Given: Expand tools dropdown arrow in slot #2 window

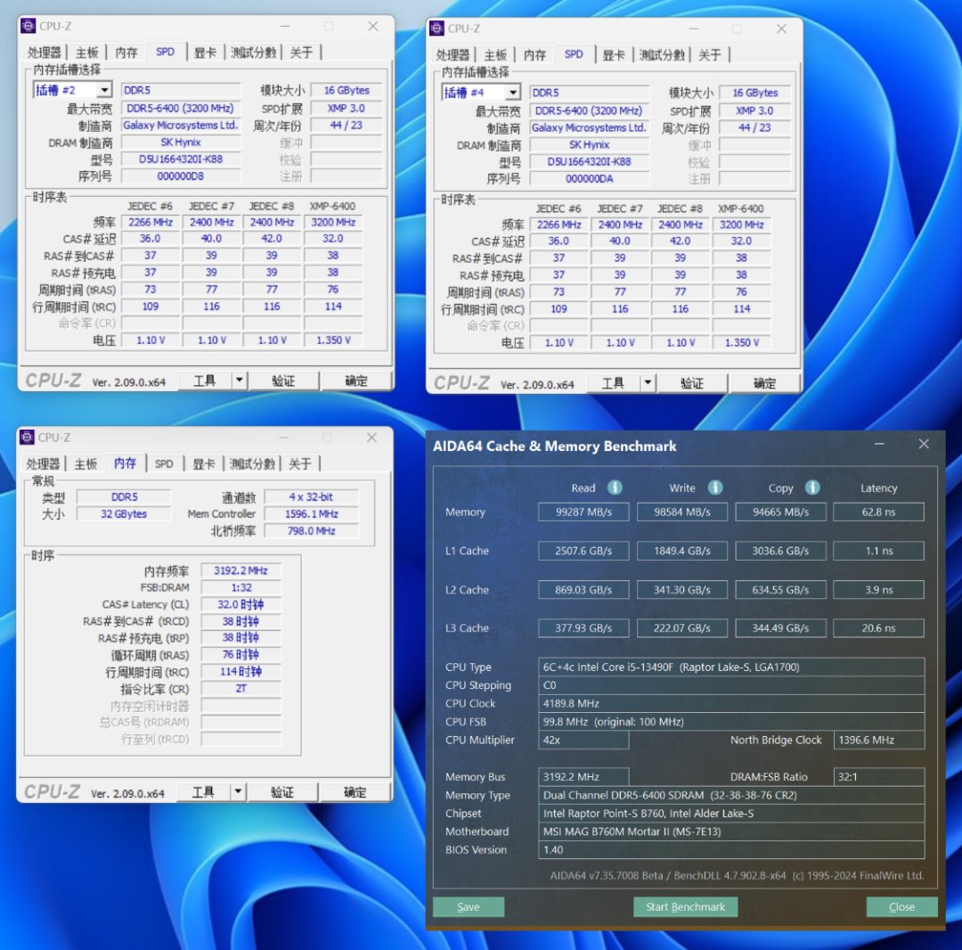Looking at the screenshot, I should pos(239,381).
